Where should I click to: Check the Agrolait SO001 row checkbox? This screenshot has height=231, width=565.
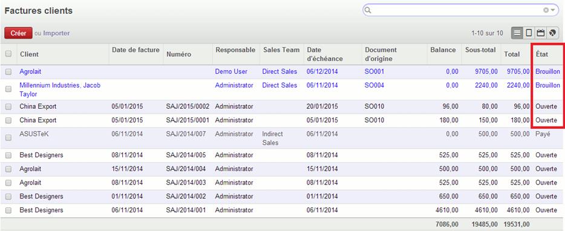pyautogui.click(x=8, y=72)
